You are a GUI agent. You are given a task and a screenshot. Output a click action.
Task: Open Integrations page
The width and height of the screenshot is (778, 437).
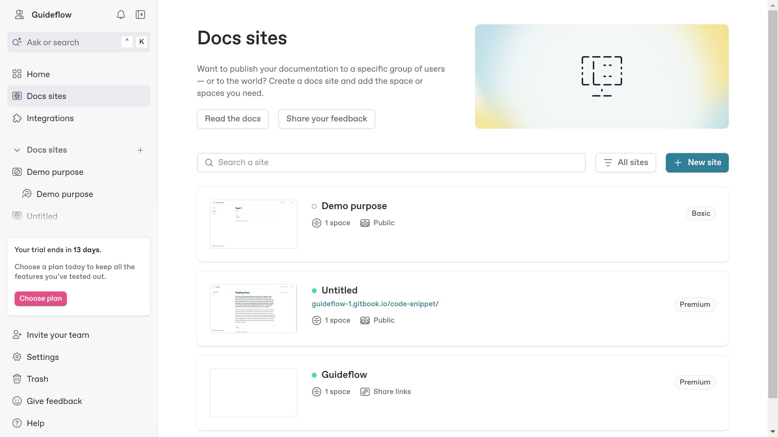click(78, 118)
